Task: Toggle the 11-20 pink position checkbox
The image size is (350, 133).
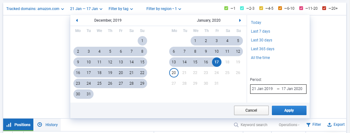Action: [x=301, y=8]
